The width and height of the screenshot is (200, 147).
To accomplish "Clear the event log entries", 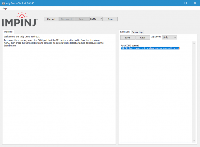I will coord(143,37).
